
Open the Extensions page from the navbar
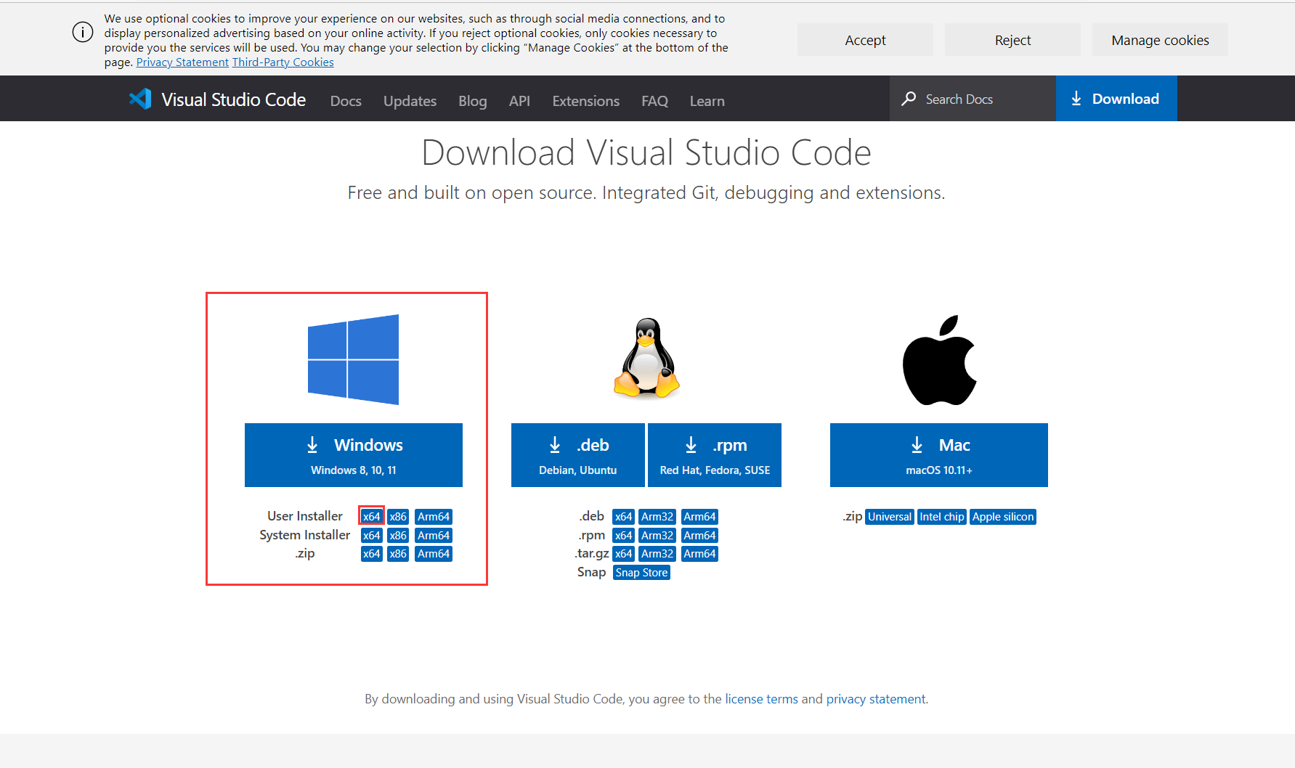coord(585,101)
